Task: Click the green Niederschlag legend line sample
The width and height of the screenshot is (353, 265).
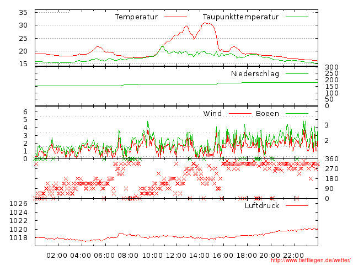Action: click(x=297, y=73)
